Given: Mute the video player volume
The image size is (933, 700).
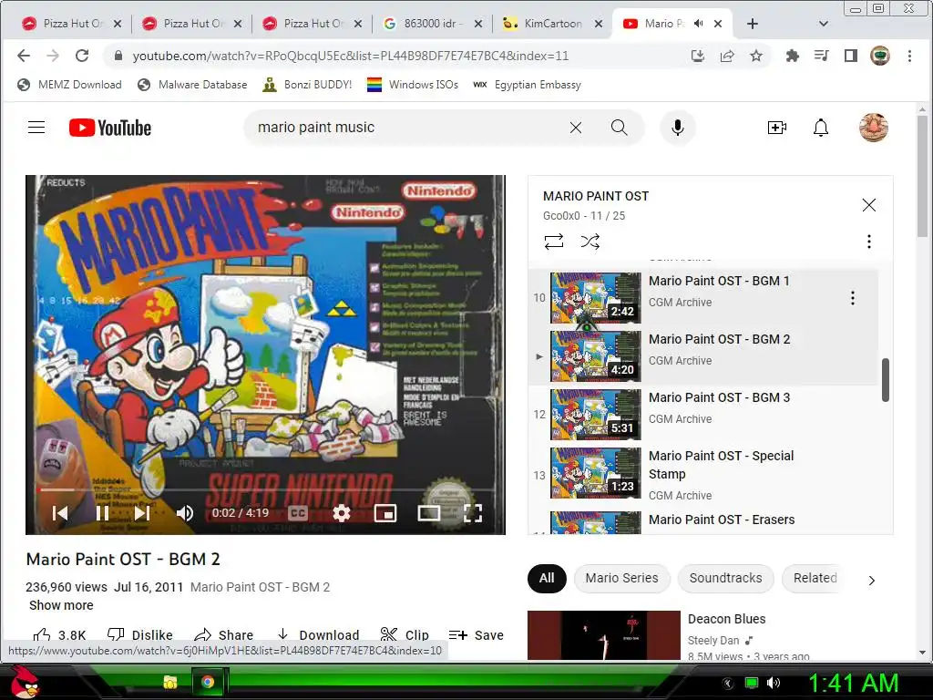Looking at the screenshot, I should point(184,513).
